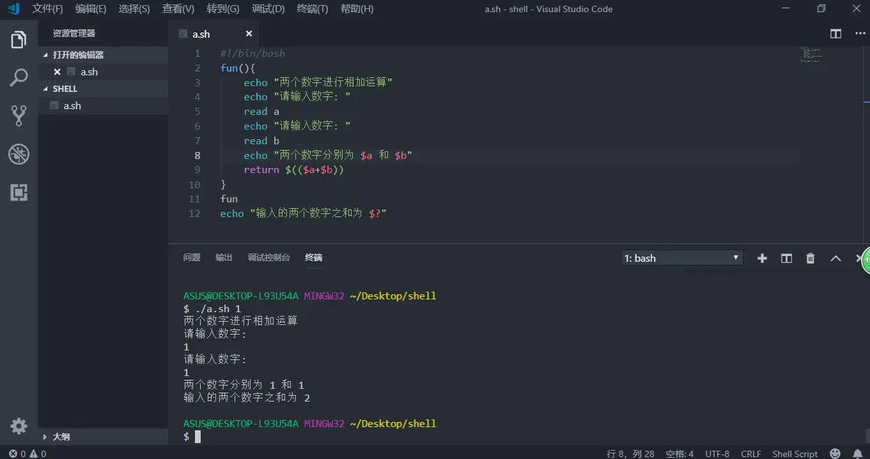The image size is (870, 459).
Task: Click the warnings count in status bar
Action: 38,453
